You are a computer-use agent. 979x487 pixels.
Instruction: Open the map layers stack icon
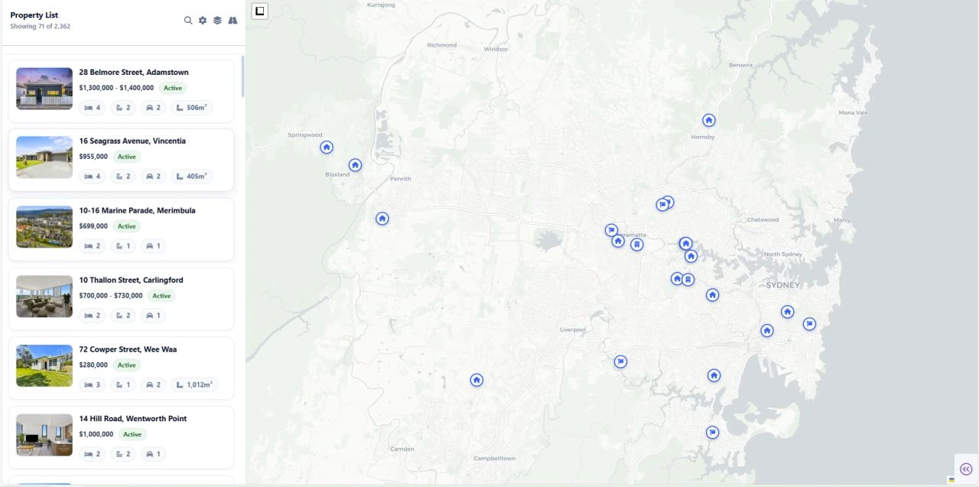pos(217,21)
